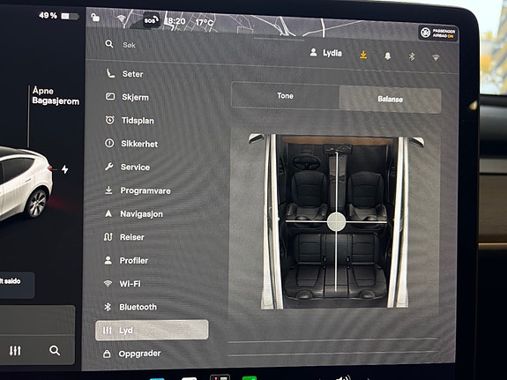Image resolution: width=507 pixels, height=380 pixels.
Task: Click the download icon next to Programvare
Action: click(x=109, y=190)
